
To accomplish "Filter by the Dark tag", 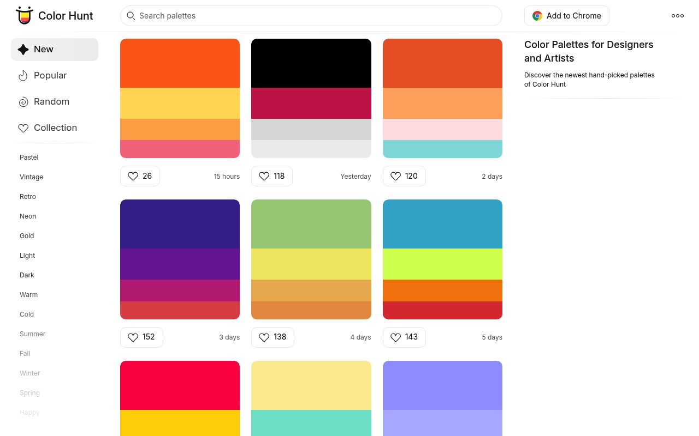I will point(27,275).
